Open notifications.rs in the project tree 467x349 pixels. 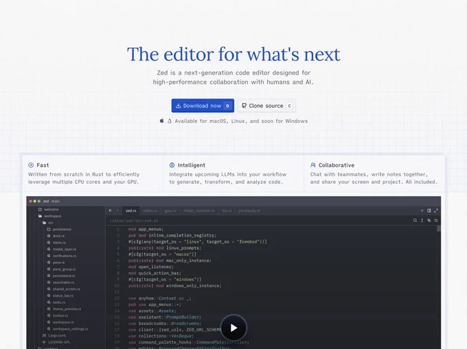point(65,256)
